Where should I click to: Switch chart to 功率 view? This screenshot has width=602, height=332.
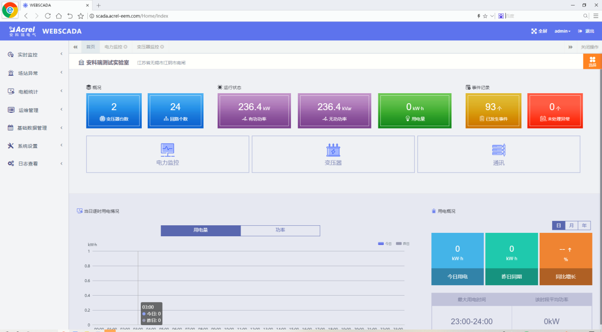[280, 230]
